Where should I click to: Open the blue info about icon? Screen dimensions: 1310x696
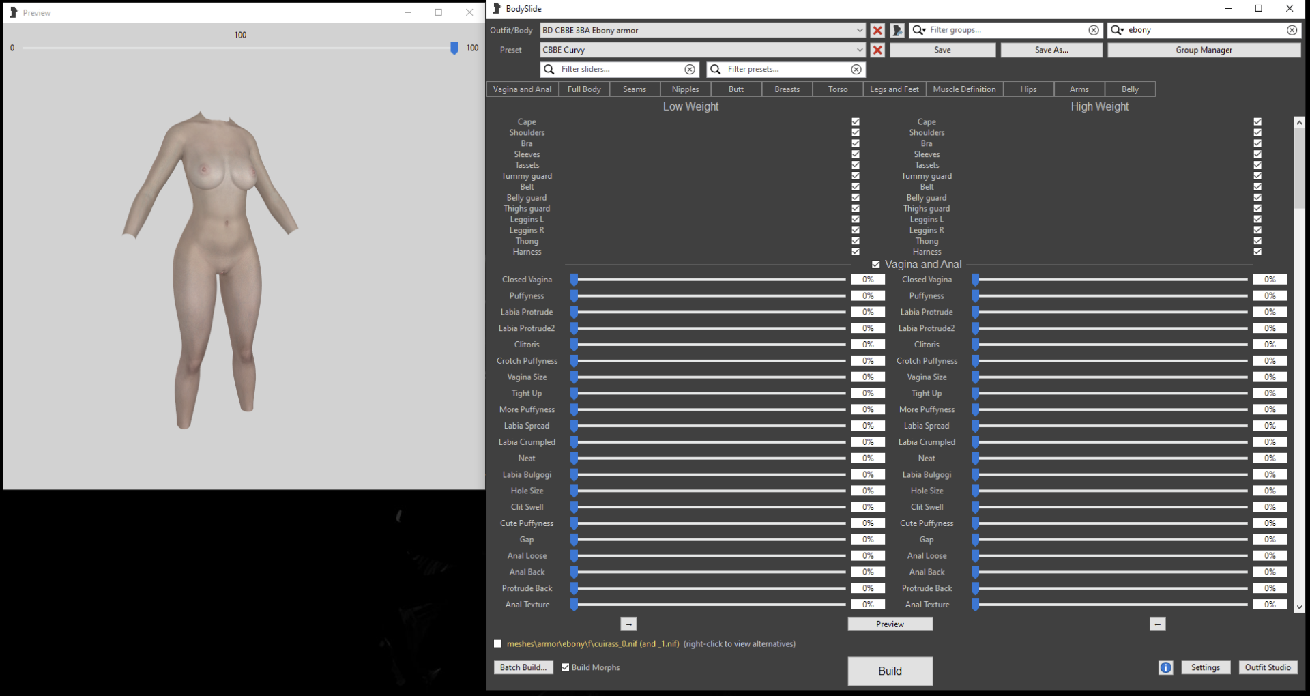(x=1165, y=667)
